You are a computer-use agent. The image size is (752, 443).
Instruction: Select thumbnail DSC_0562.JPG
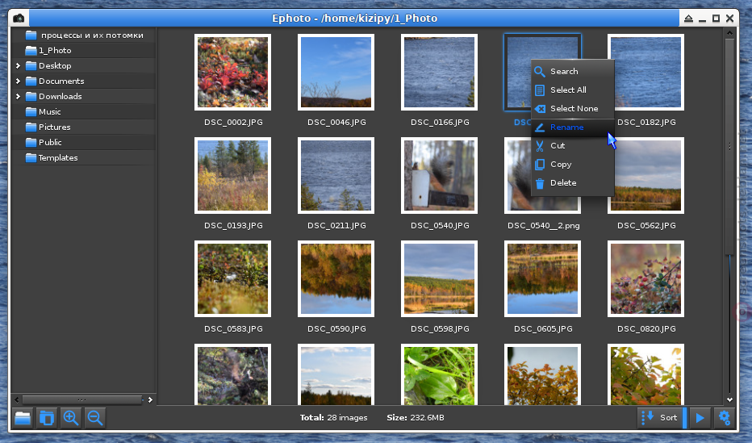(645, 175)
